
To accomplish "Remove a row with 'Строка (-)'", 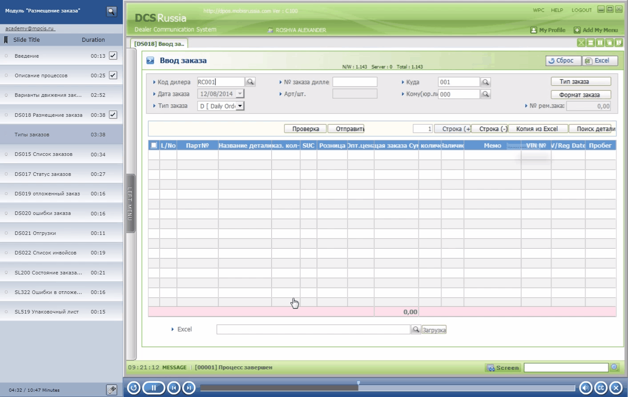I will tap(489, 129).
